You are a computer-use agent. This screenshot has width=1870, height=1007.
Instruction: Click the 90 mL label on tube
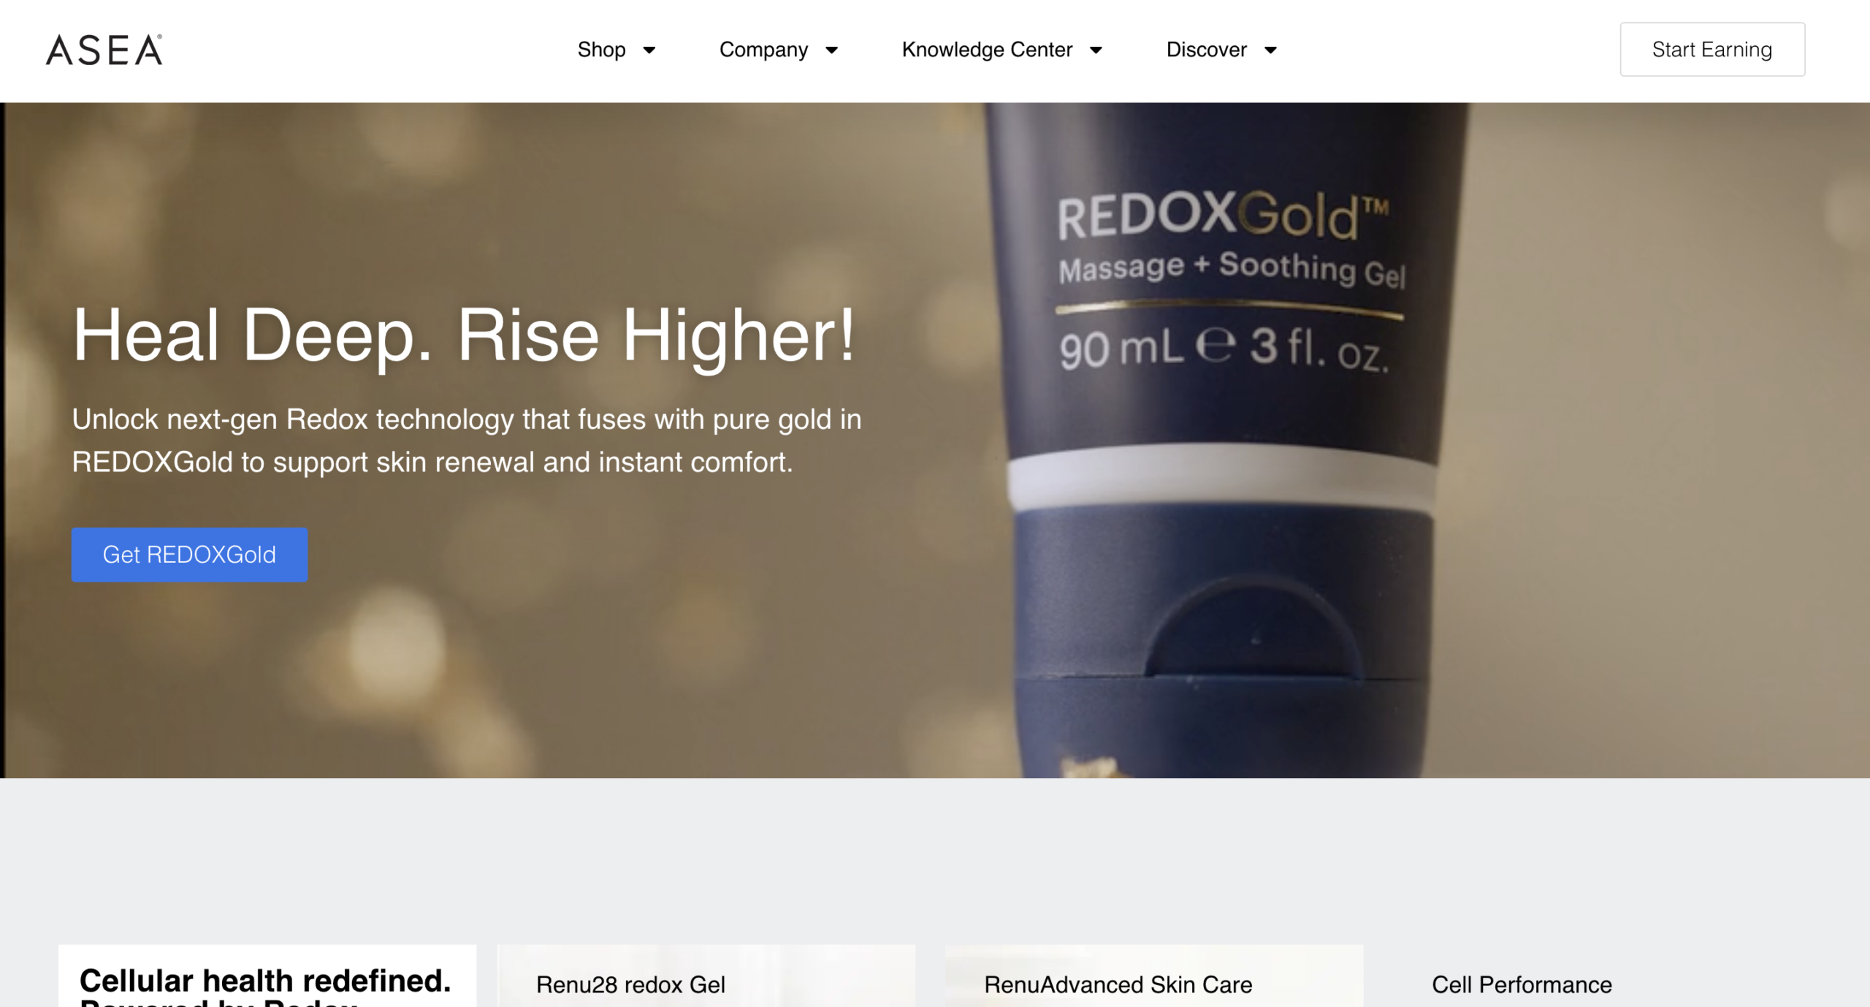click(1121, 348)
